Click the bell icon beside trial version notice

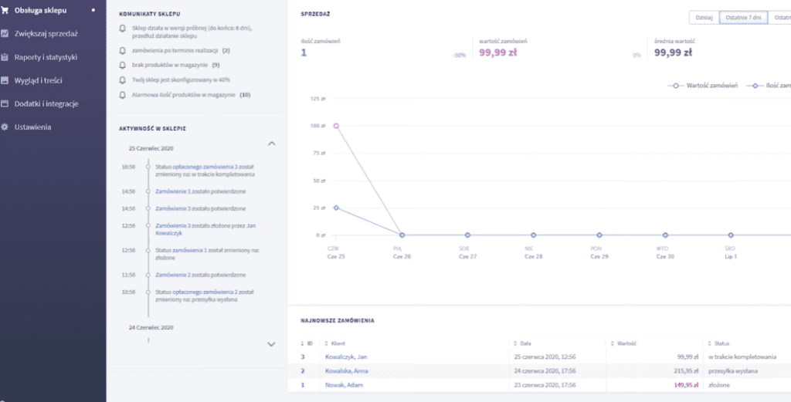click(122, 28)
